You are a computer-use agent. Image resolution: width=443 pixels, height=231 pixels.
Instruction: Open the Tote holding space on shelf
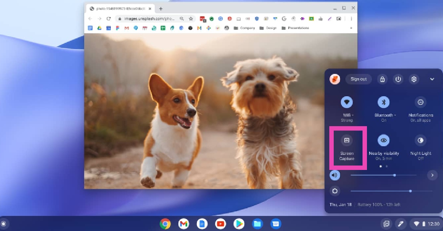click(387, 223)
